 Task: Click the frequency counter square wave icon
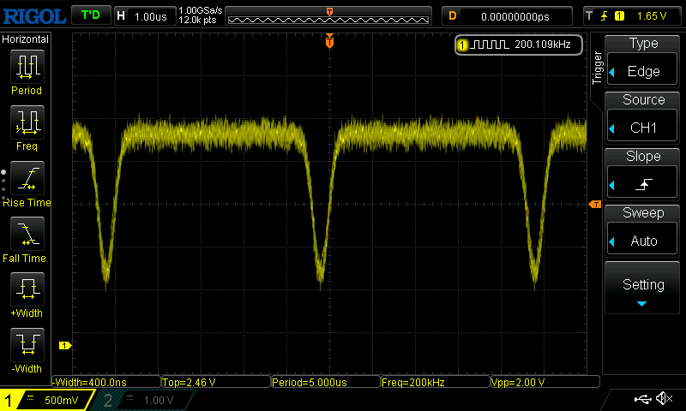point(490,45)
